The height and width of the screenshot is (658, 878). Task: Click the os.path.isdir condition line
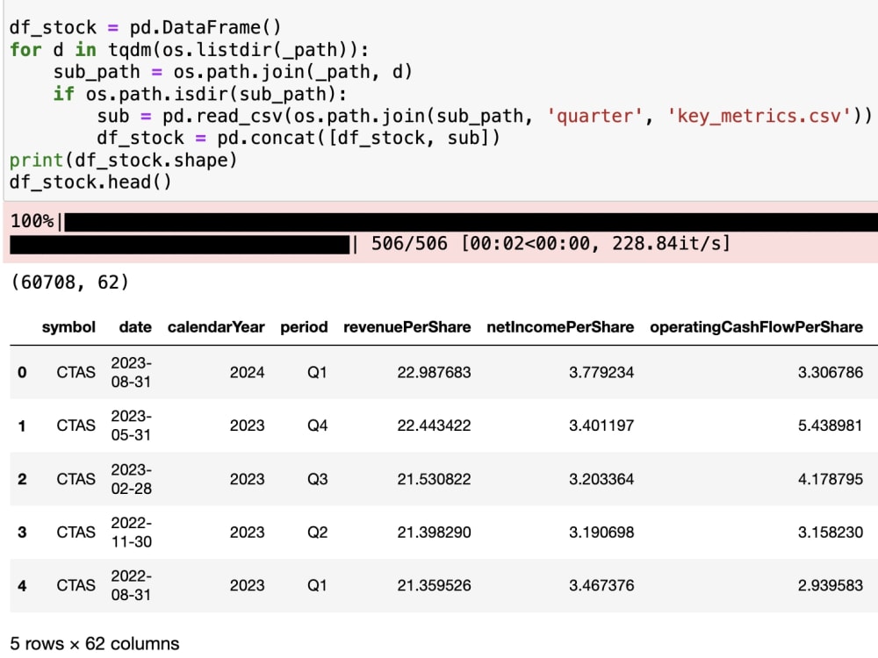200,94
